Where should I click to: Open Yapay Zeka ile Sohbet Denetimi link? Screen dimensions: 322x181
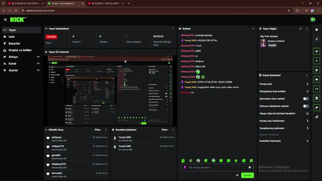[x=284, y=114]
